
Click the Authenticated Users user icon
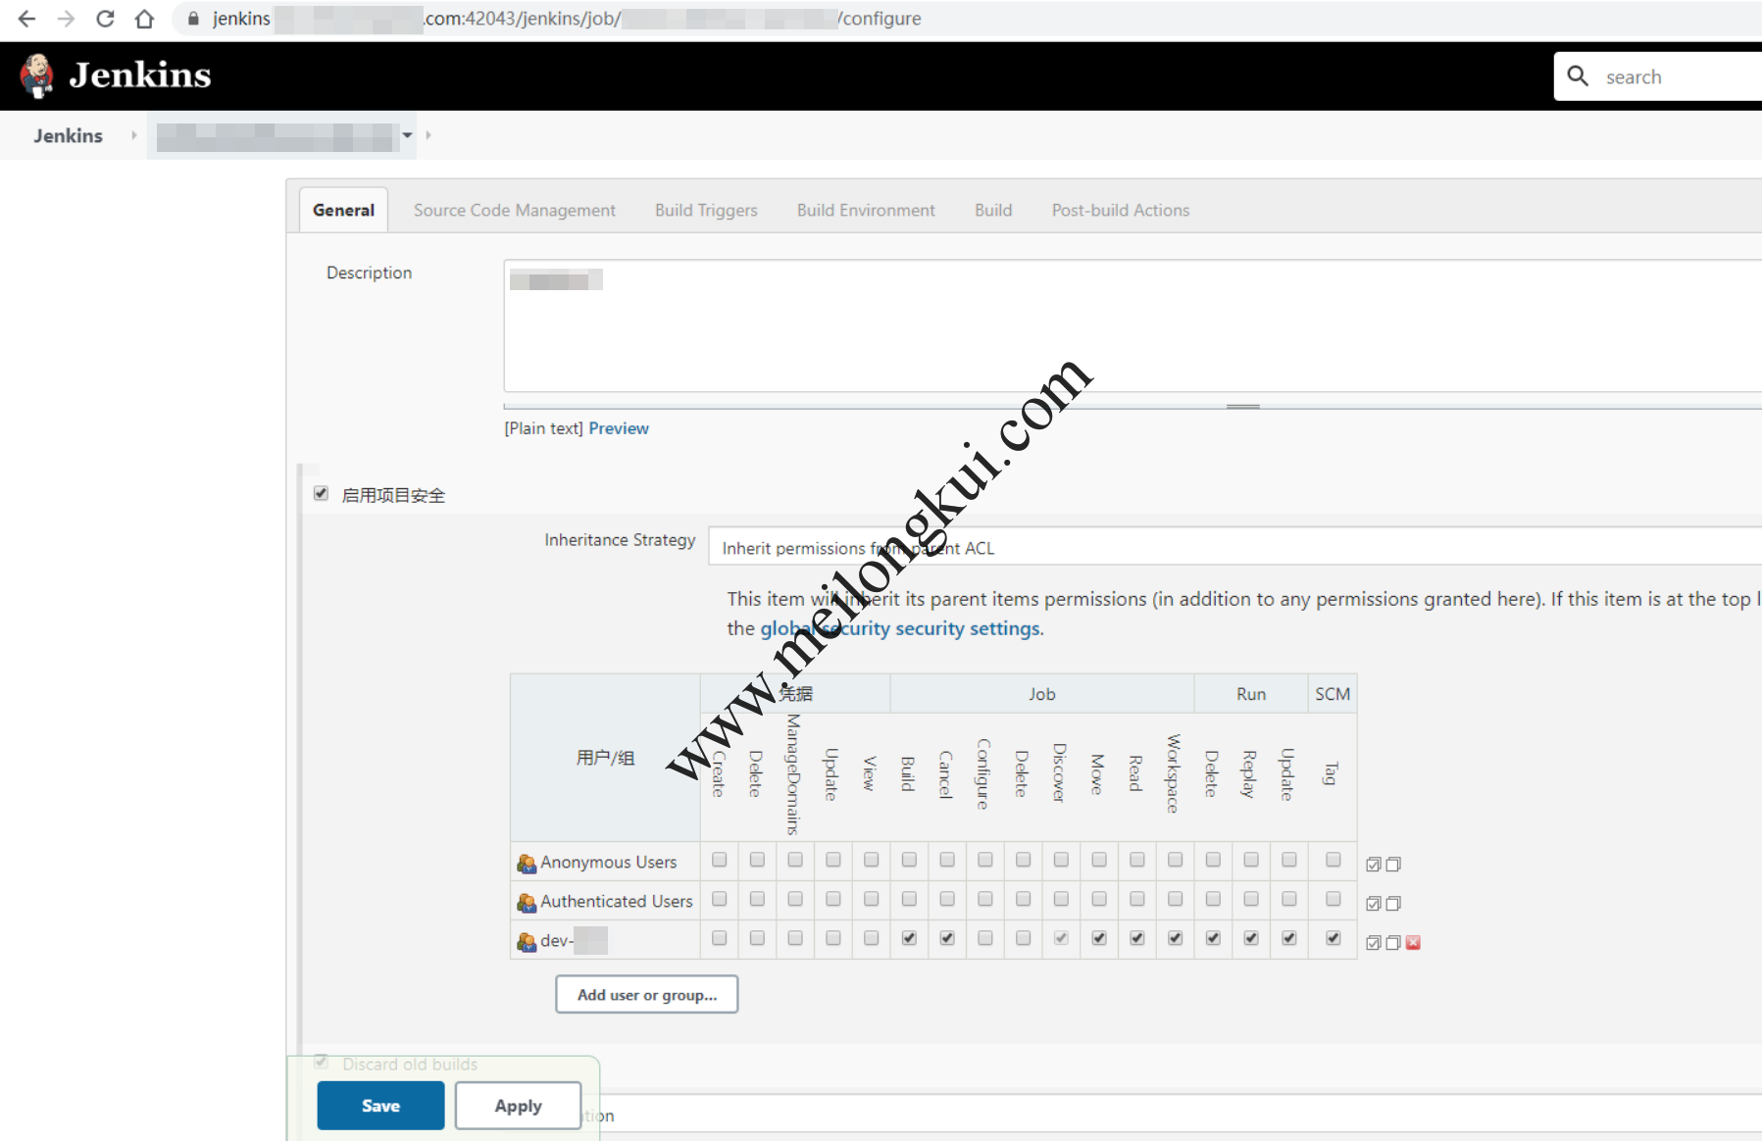click(527, 902)
